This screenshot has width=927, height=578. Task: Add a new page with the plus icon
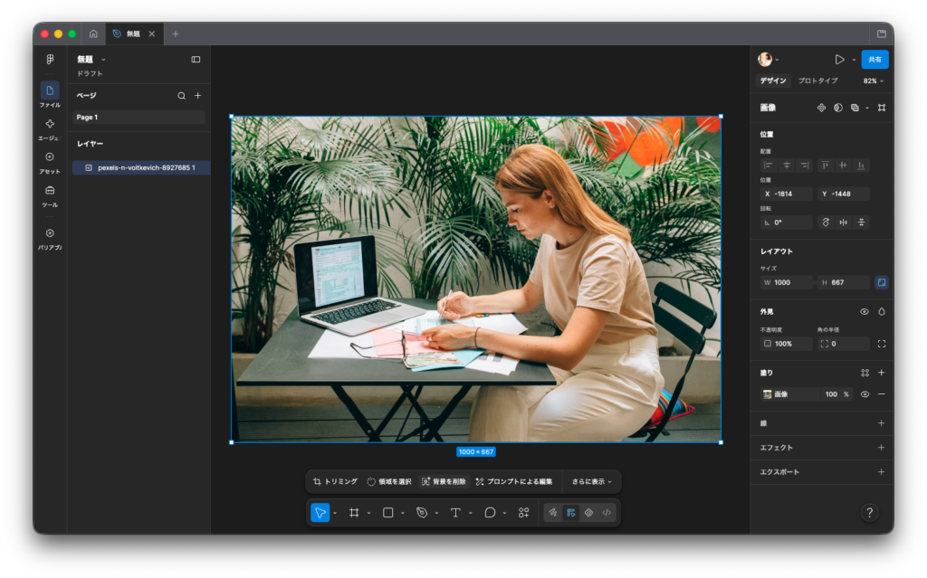point(198,95)
